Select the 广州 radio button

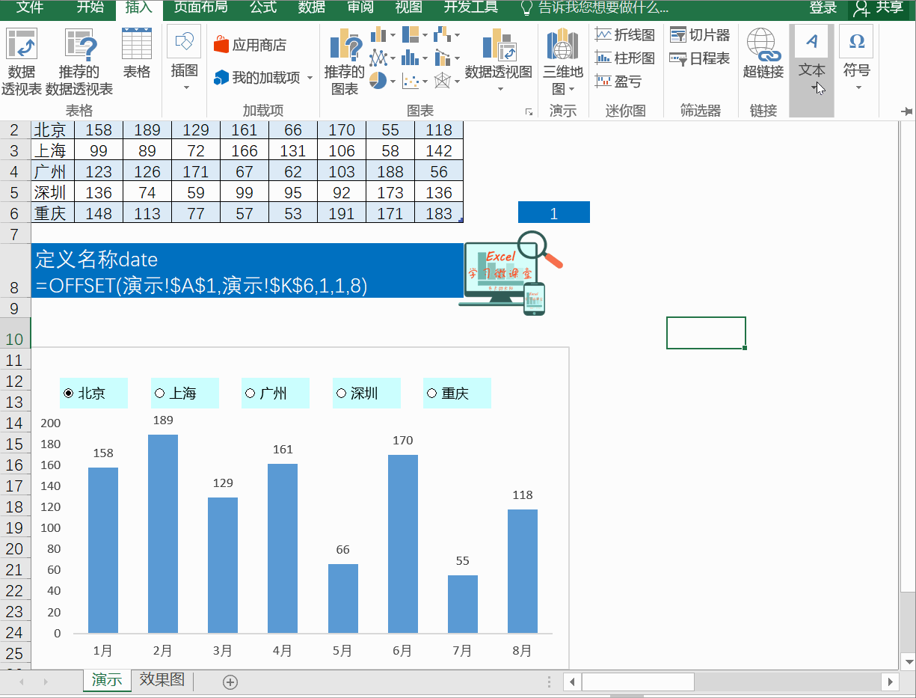[250, 394]
